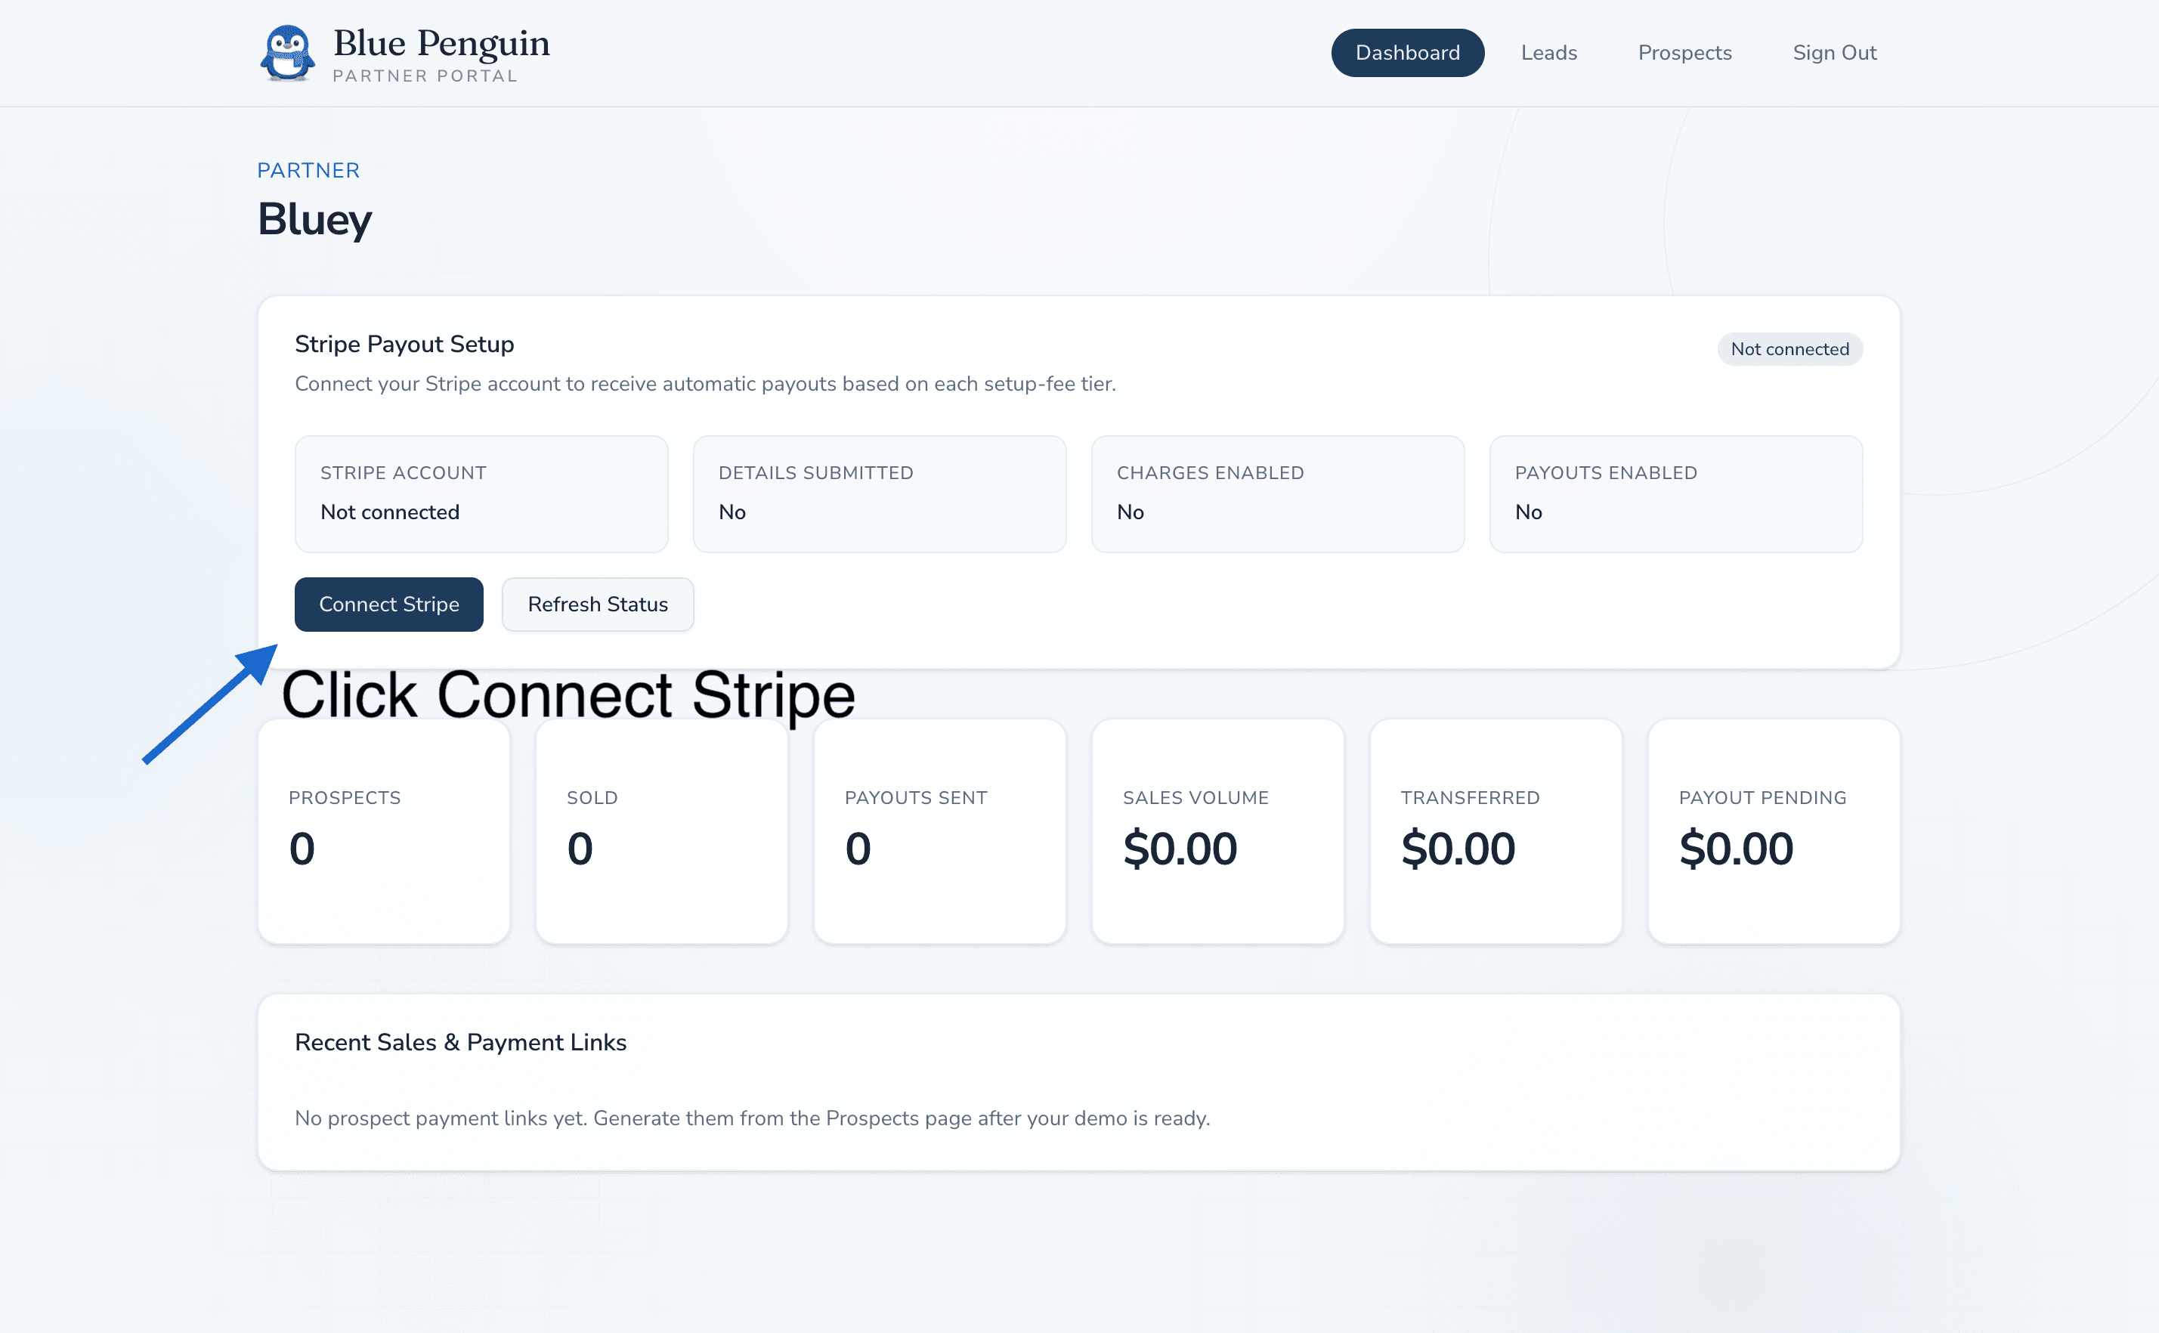Click the Not connected status badge

(x=1789, y=349)
